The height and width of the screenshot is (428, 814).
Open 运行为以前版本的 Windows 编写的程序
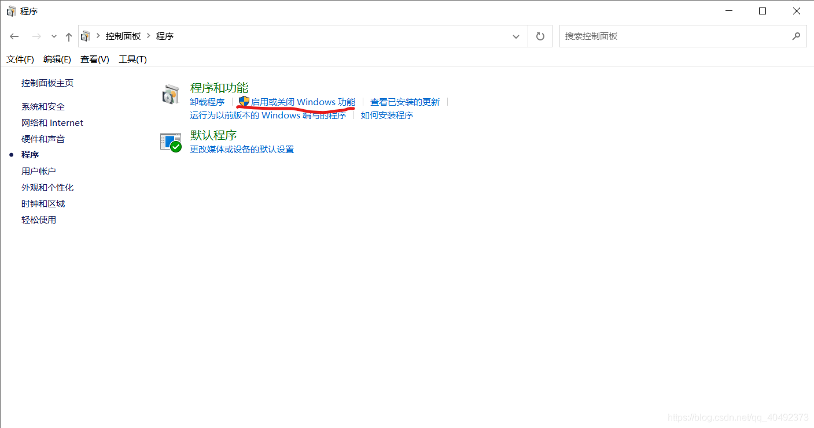coord(268,116)
